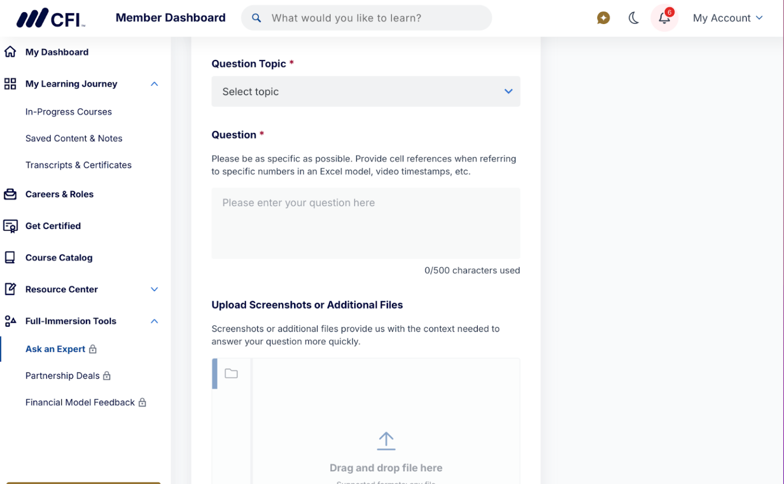Open the My Account dropdown

pyautogui.click(x=728, y=18)
